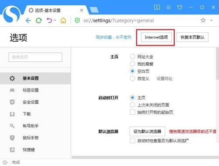Maximize the browser window
219x166 pixels.
[x=202, y=7]
